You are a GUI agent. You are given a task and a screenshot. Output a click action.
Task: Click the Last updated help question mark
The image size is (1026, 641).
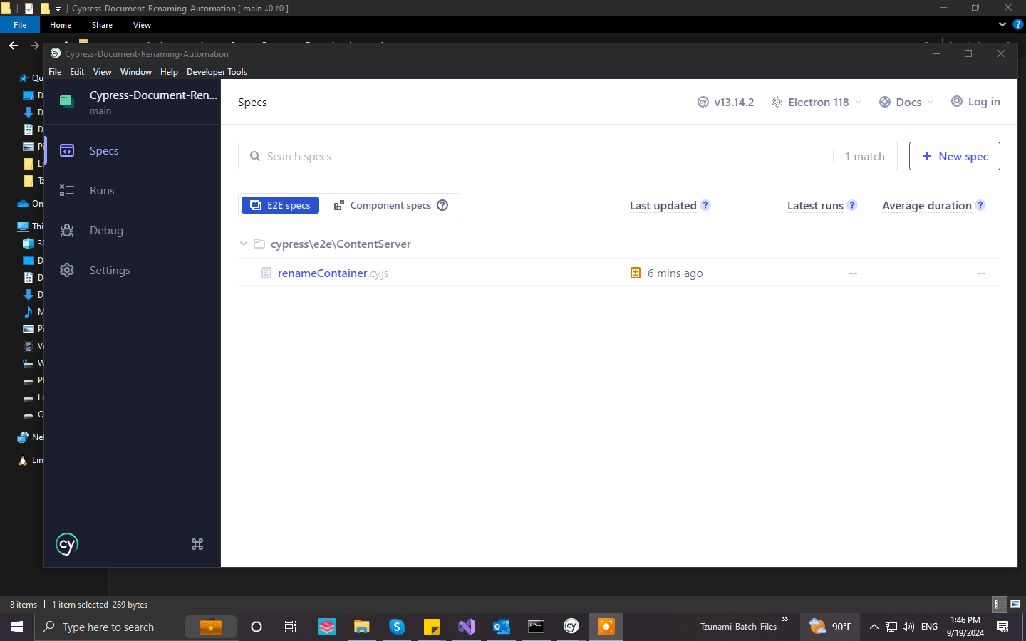tap(705, 205)
